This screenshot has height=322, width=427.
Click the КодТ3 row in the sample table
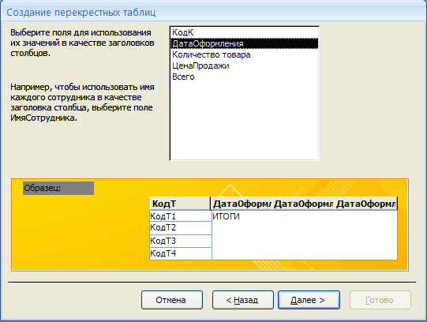(x=181, y=241)
